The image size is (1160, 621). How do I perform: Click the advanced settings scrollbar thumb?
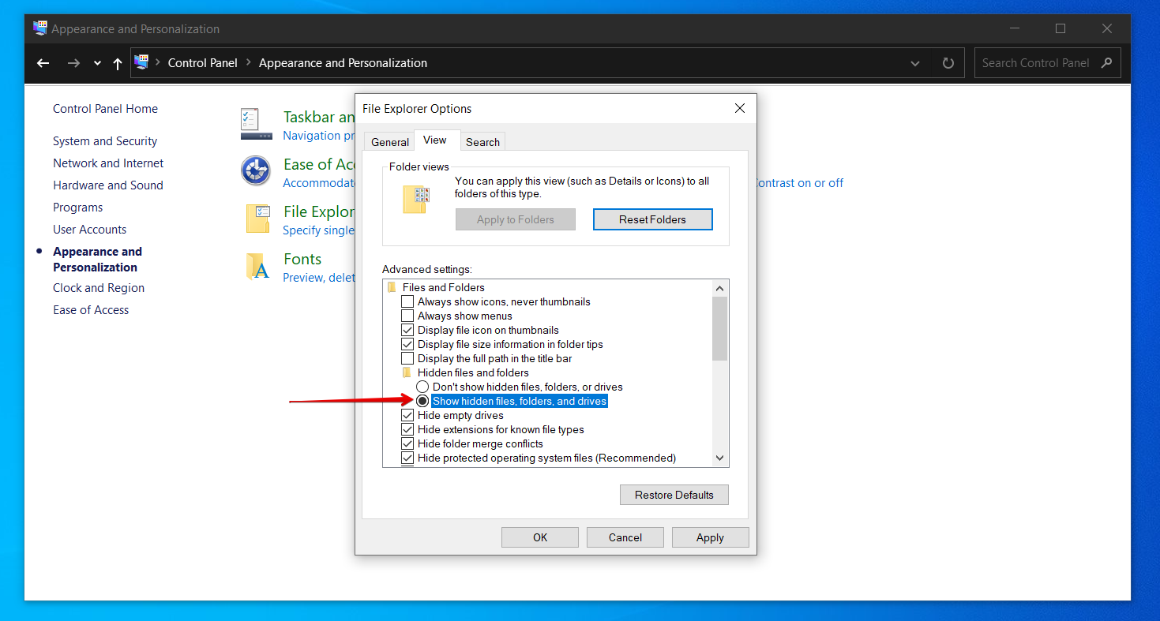(x=719, y=327)
